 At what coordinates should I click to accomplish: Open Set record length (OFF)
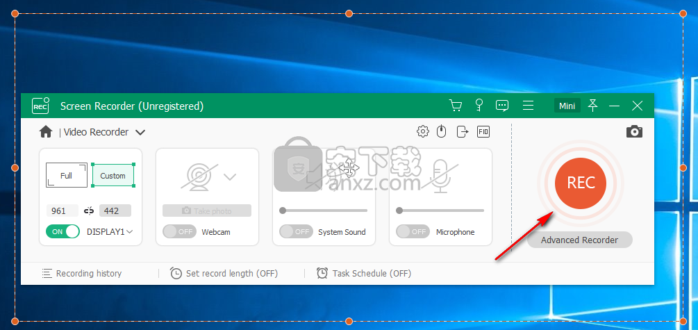224,274
